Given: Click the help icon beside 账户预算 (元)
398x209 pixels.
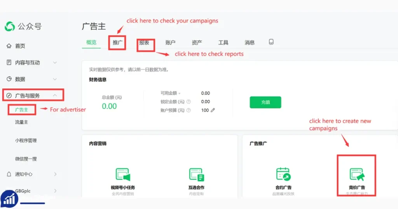Looking at the screenshot, I should coord(189,110).
